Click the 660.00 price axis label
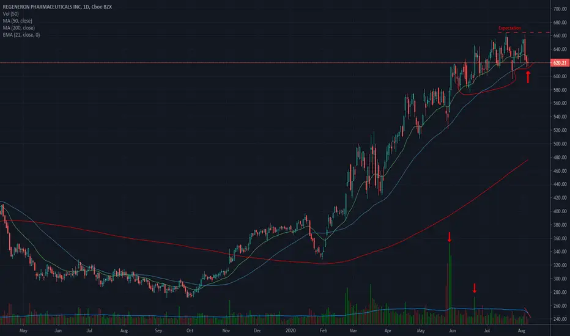Image resolution: width=570 pixels, height=336 pixels. tap(560, 35)
